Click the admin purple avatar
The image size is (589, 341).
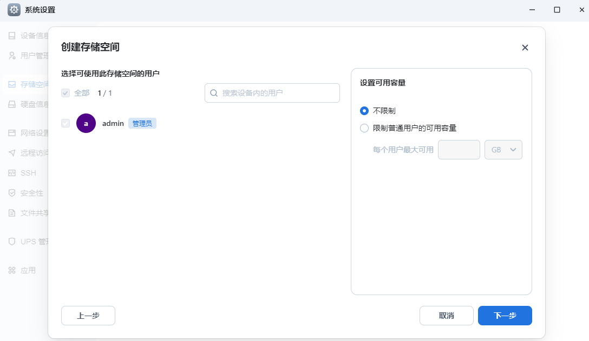86,123
